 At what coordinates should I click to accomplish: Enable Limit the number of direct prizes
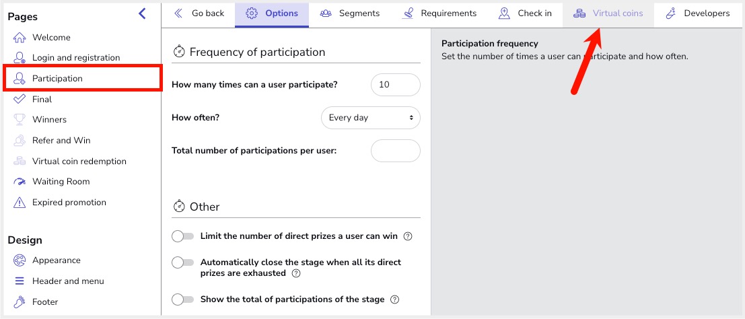click(182, 236)
